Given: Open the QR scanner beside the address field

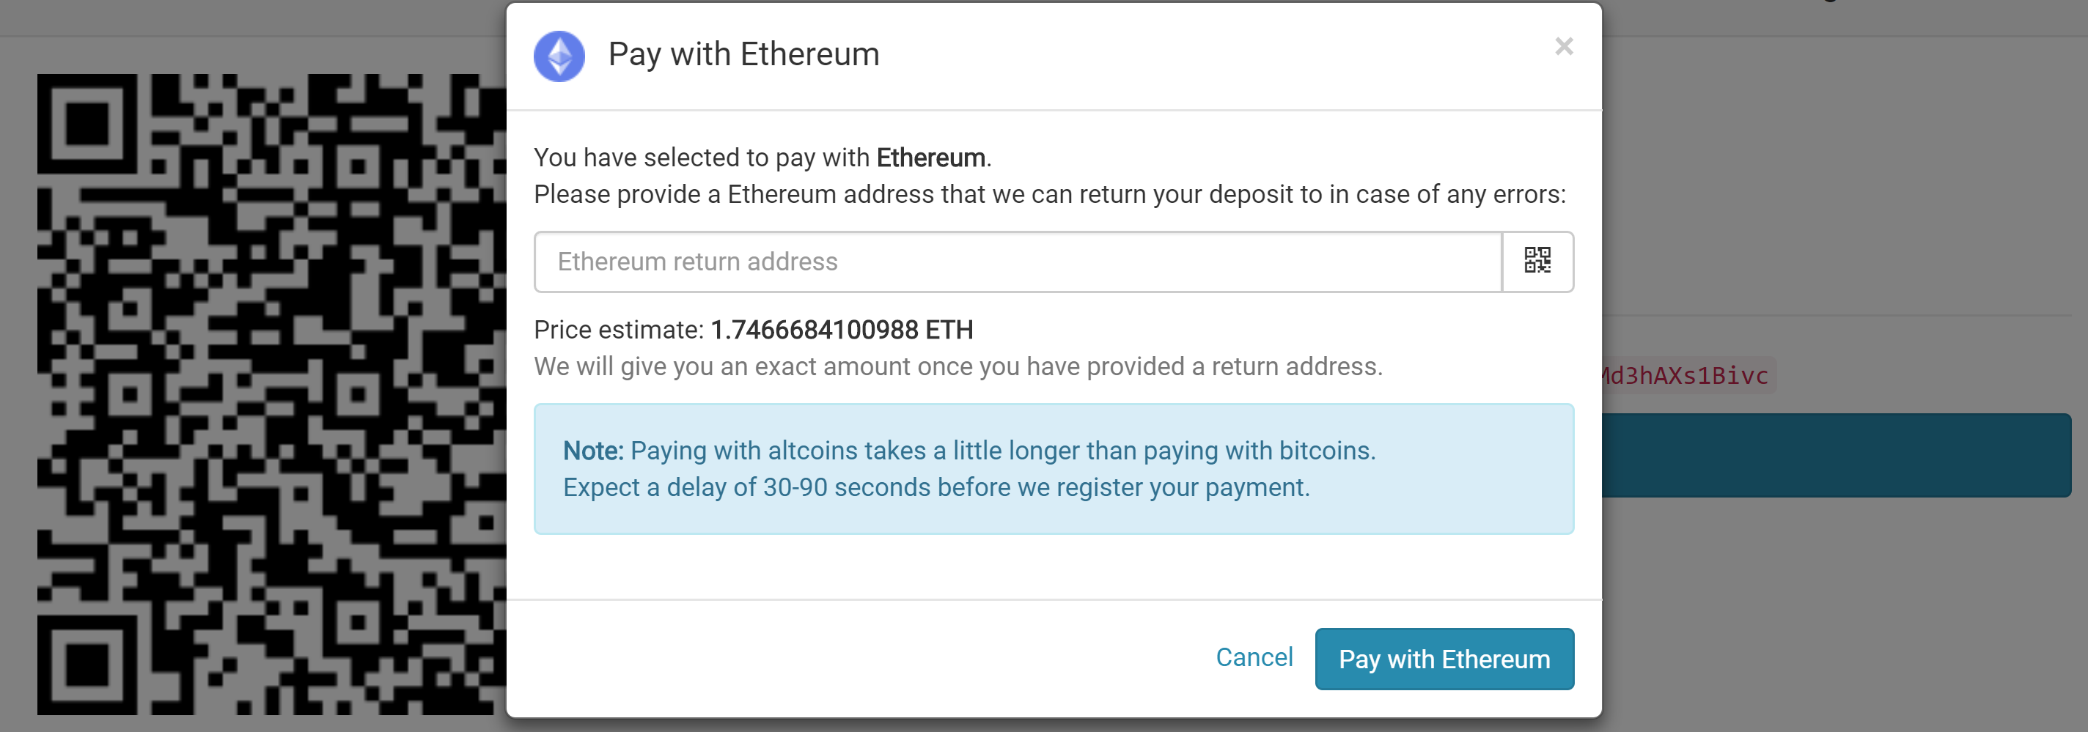Looking at the screenshot, I should (x=1537, y=261).
